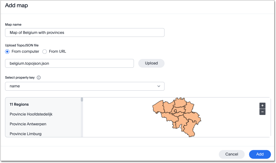Select Provincie Antwerpen in the region list

pos(28,124)
